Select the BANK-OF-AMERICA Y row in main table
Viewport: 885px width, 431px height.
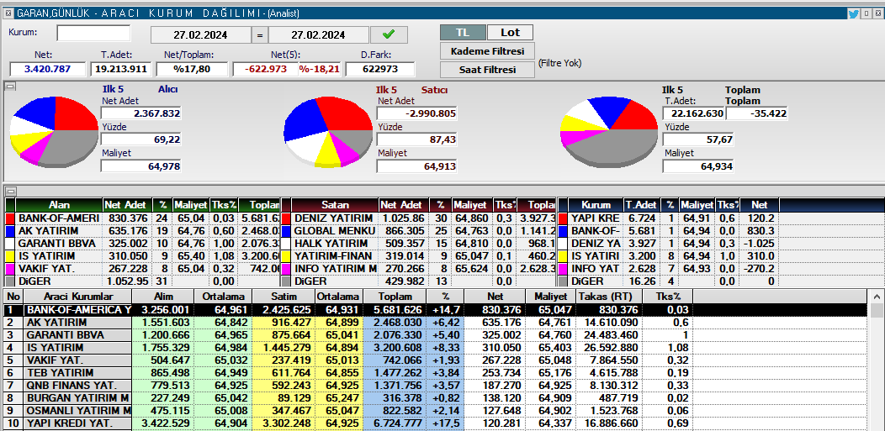point(436,310)
